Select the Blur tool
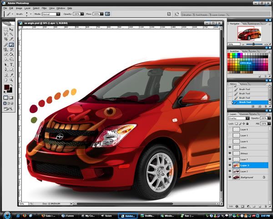The height and width of the screenshot is (219, 273). (6, 59)
